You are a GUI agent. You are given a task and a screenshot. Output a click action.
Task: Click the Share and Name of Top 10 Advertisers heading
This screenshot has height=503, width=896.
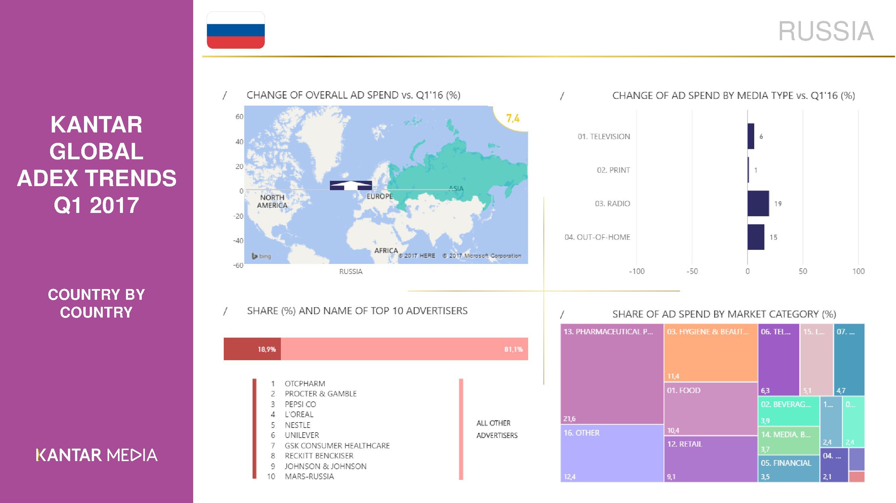click(357, 311)
